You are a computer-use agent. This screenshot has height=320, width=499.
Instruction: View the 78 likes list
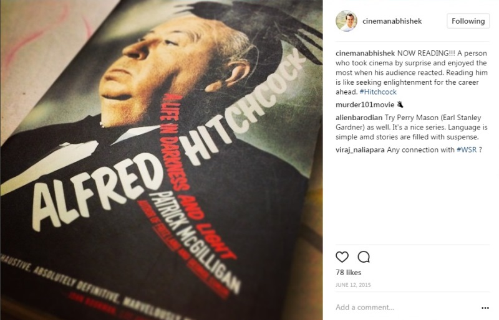pyautogui.click(x=349, y=272)
